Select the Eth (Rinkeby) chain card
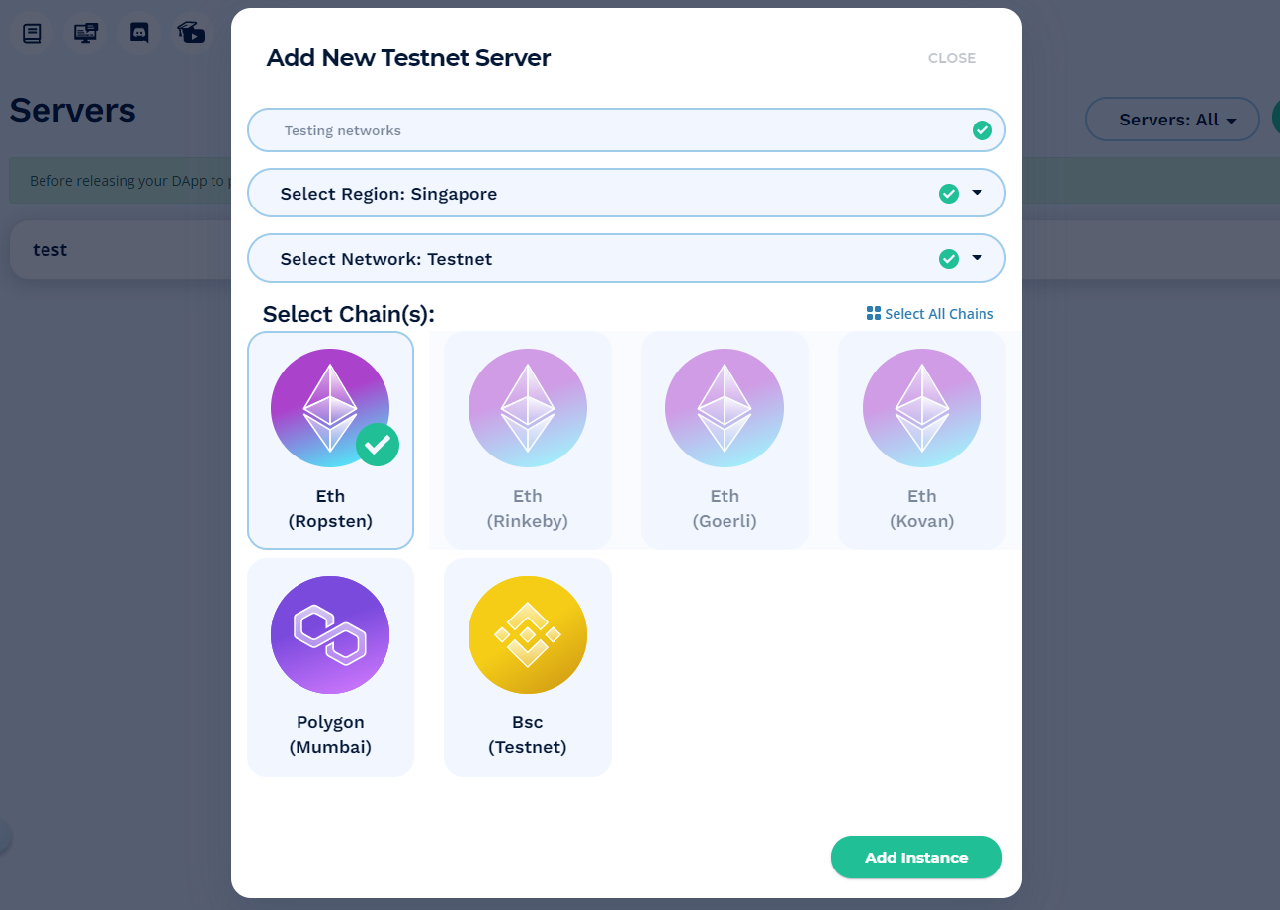The image size is (1280, 910). [528, 441]
